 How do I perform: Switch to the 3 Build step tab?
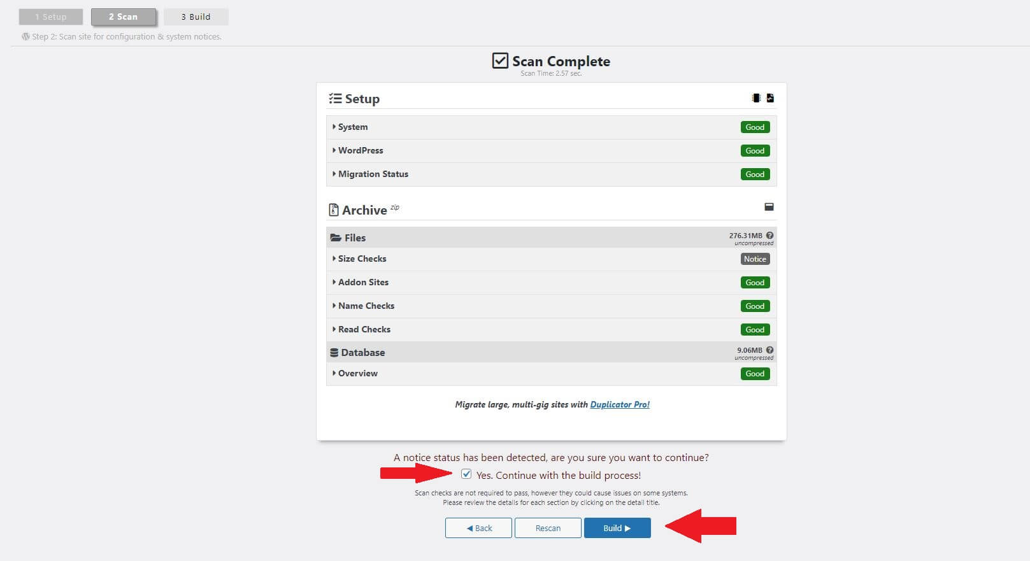click(196, 17)
